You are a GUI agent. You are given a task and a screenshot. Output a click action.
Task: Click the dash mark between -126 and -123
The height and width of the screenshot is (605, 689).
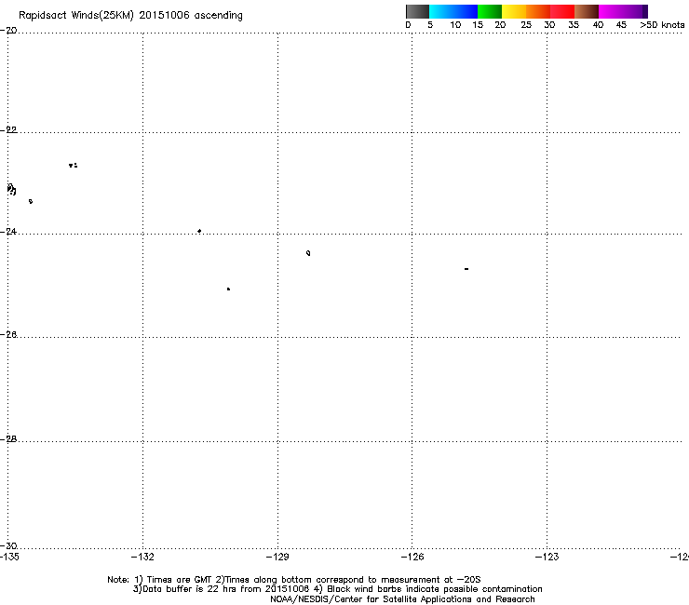tap(466, 269)
